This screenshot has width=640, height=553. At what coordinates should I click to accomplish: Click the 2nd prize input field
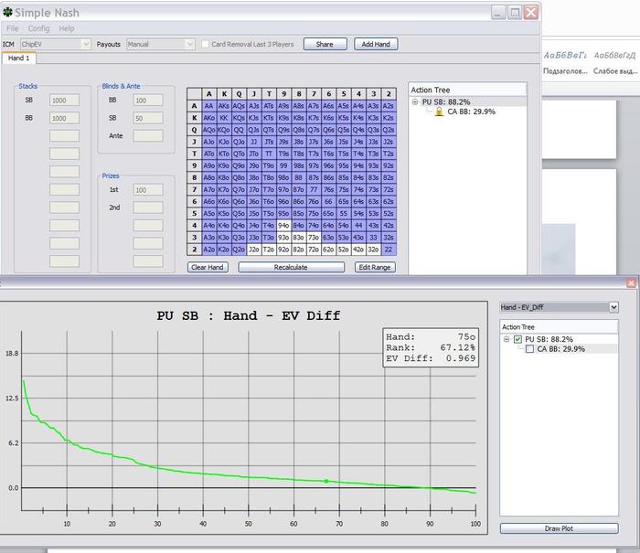[148, 207]
